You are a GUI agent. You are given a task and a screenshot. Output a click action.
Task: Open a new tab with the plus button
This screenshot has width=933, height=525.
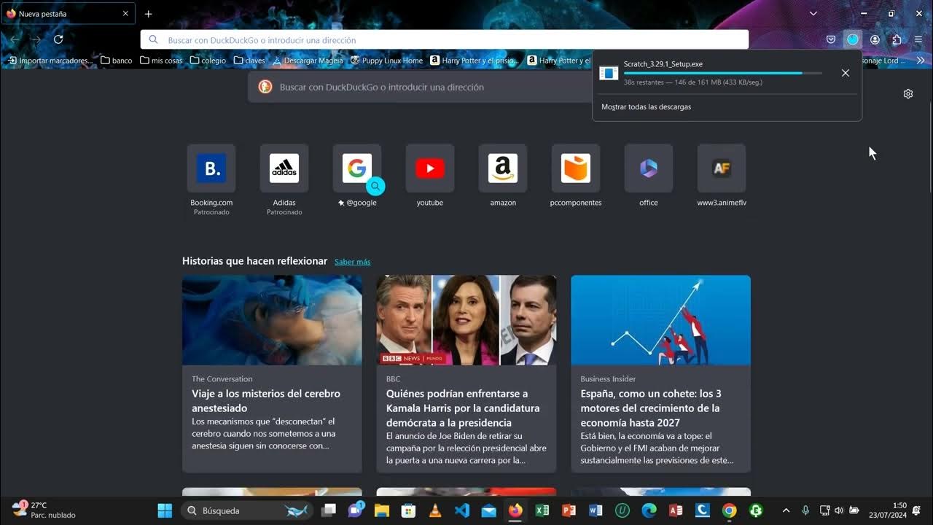click(x=148, y=14)
